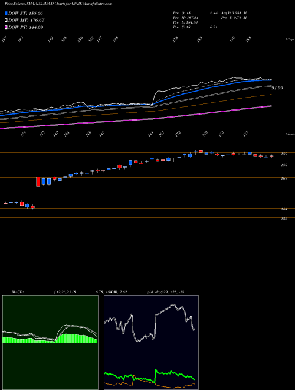This screenshot has width=295, height=390.
Task: Click the 91.99 EMA value label
Action: pyautogui.click(x=277, y=88)
